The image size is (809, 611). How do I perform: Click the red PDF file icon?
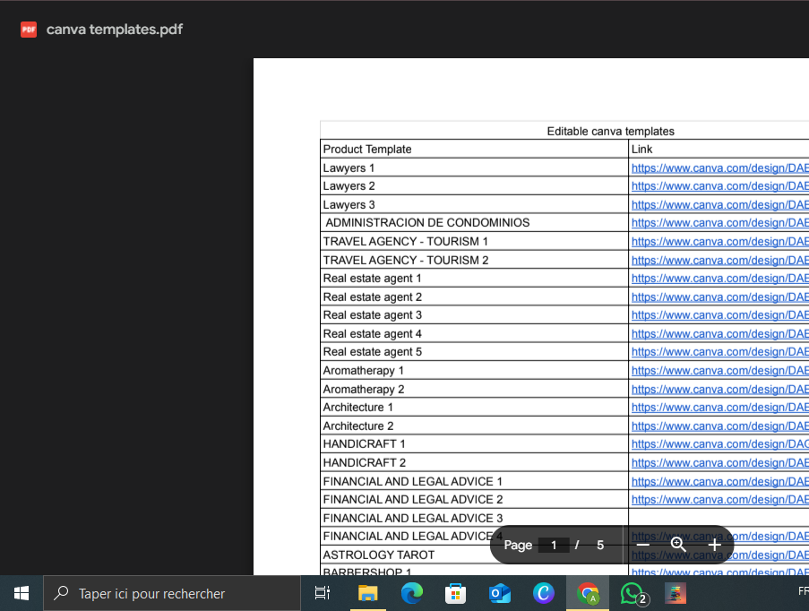[29, 30]
